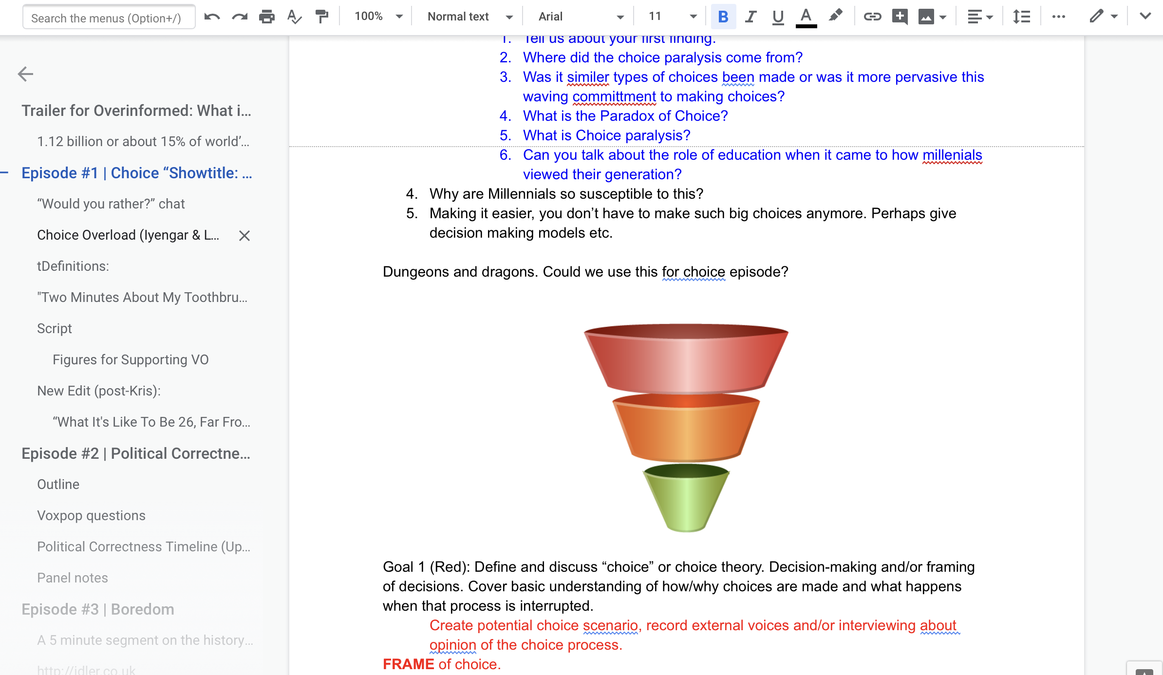This screenshot has width=1163, height=675.
Task: Close the document outline with back arrow
Action: click(x=25, y=74)
